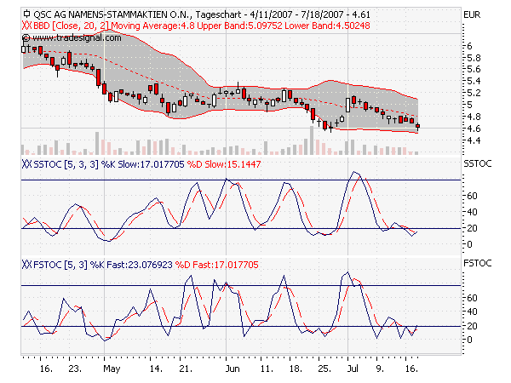Click the 18. date label
Image resolution: width=511 pixels, height=383 pixels.
coord(296,369)
